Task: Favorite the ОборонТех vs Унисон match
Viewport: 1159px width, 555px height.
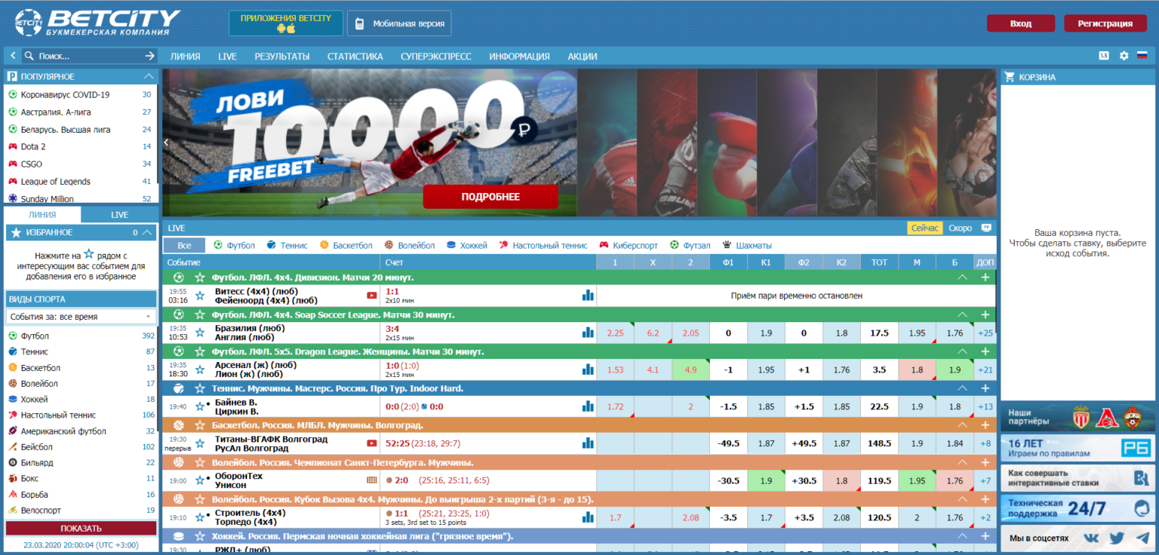Action: (x=200, y=480)
